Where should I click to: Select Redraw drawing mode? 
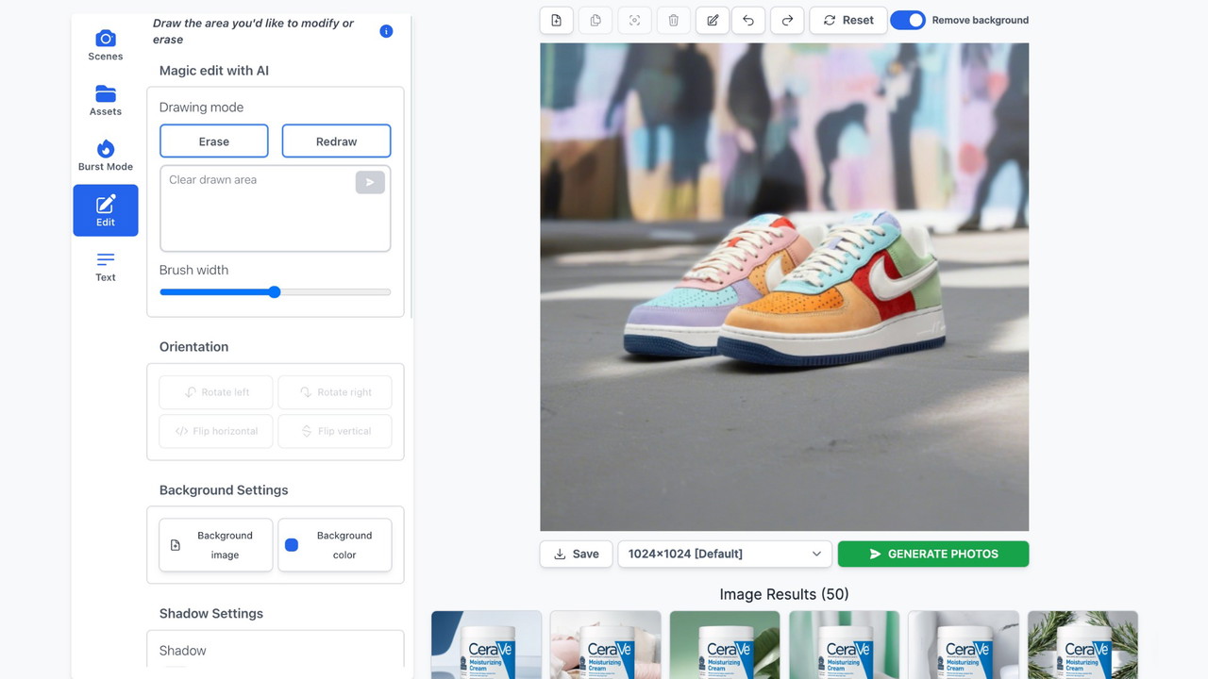click(x=336, y=141)
